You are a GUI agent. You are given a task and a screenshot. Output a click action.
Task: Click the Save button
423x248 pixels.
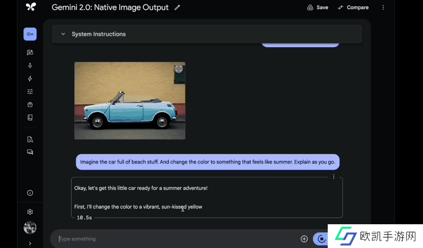pyautogui.click(x=318, y=8)
